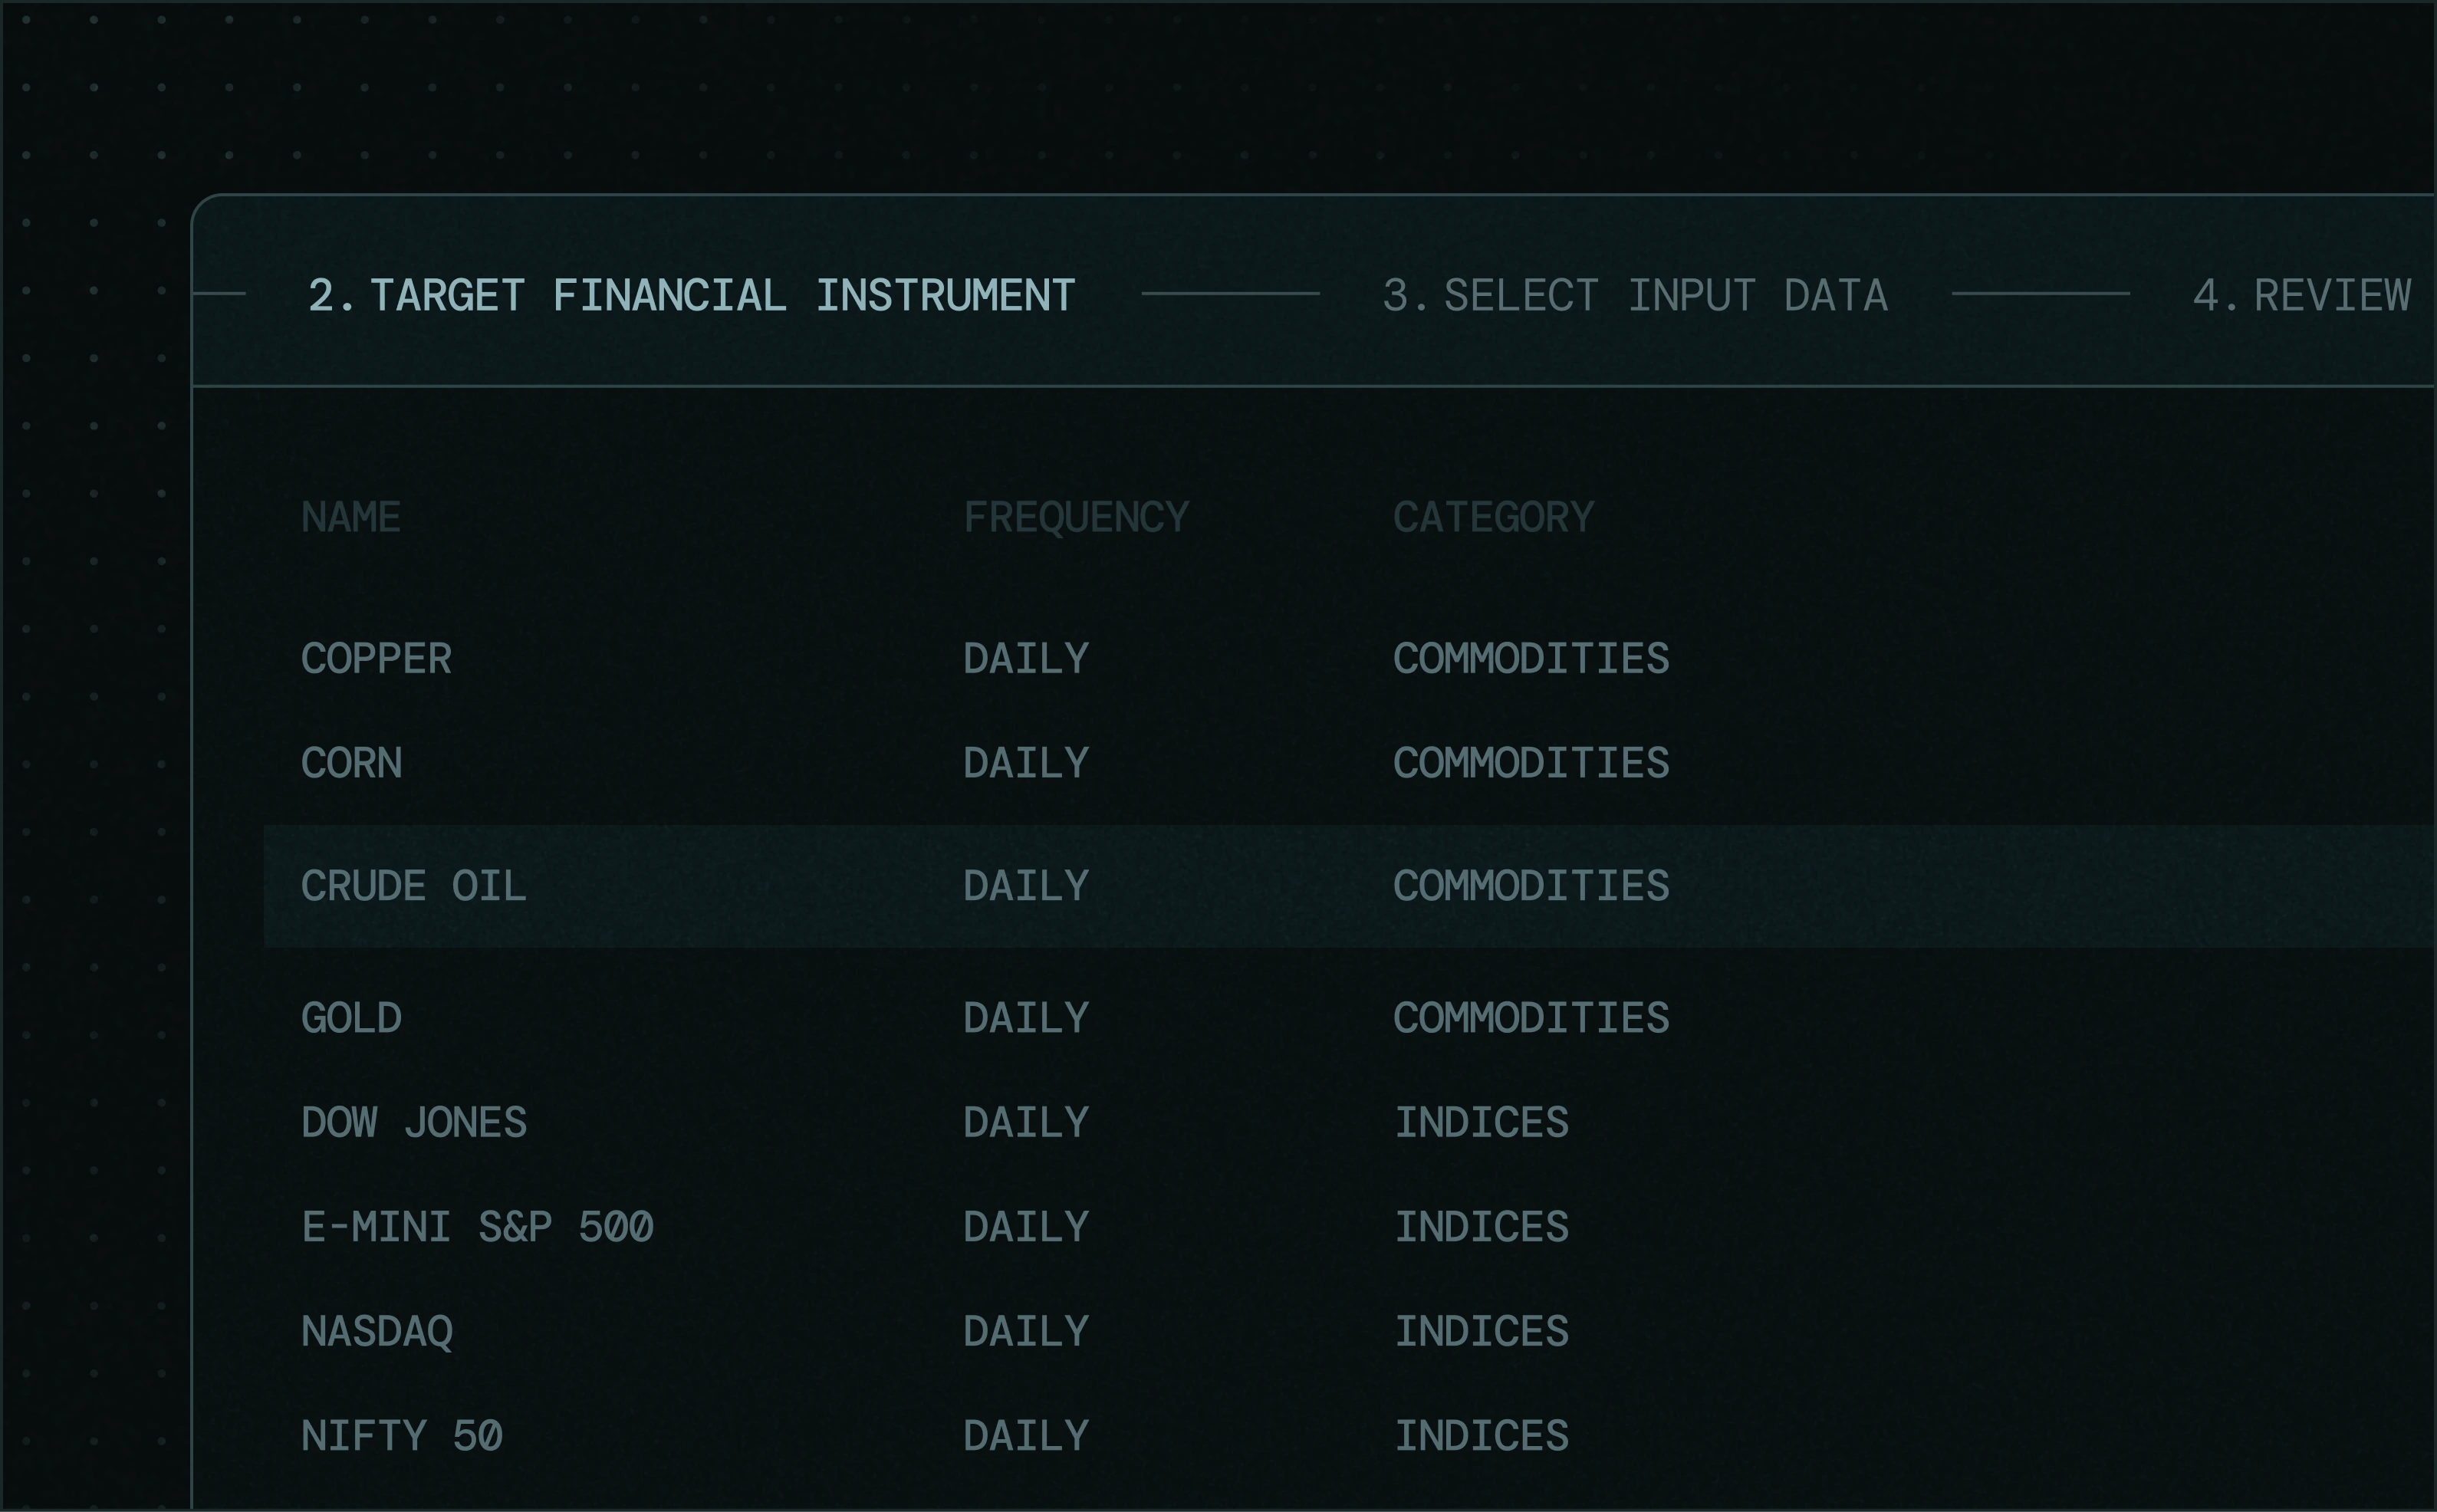2437x1512 pixels.
Task: Click Indices category in Dow Jones row
Action: [1482, 1122]
